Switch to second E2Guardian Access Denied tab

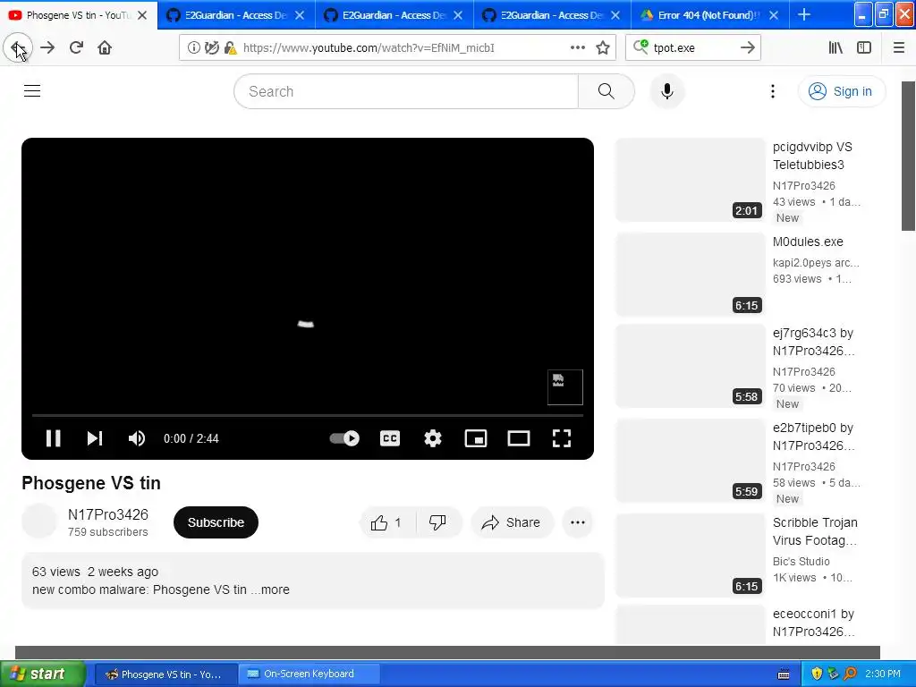point(394,15)
